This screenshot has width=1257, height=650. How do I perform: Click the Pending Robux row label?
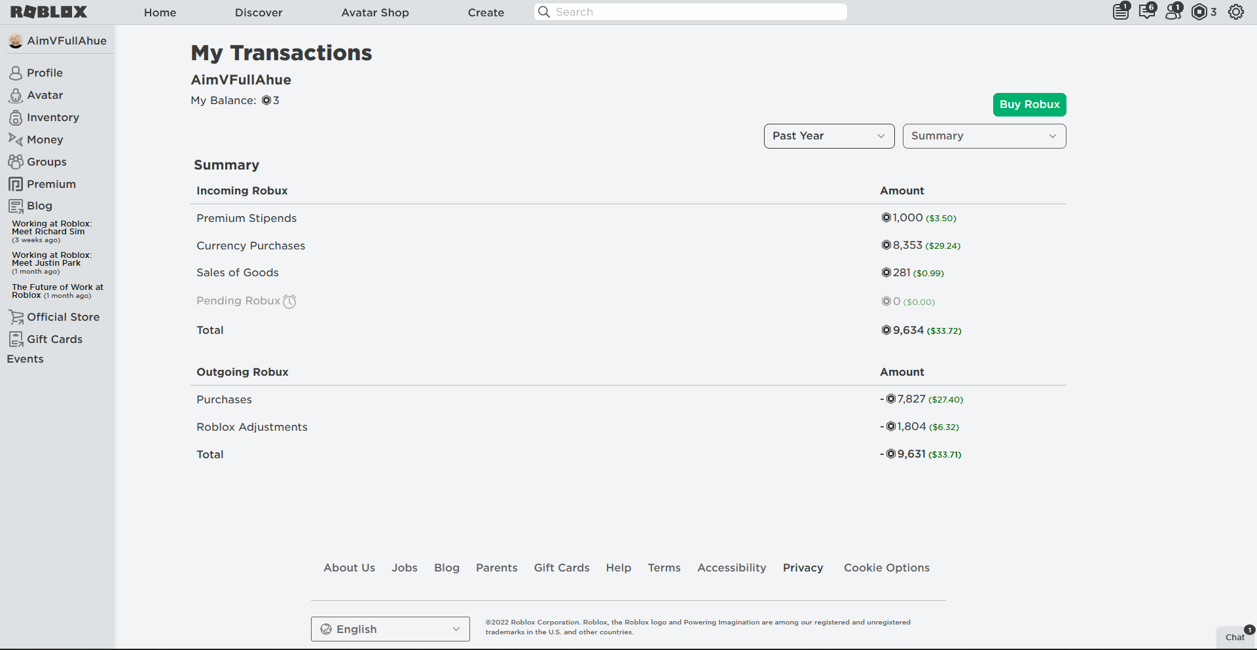(238, 300)
